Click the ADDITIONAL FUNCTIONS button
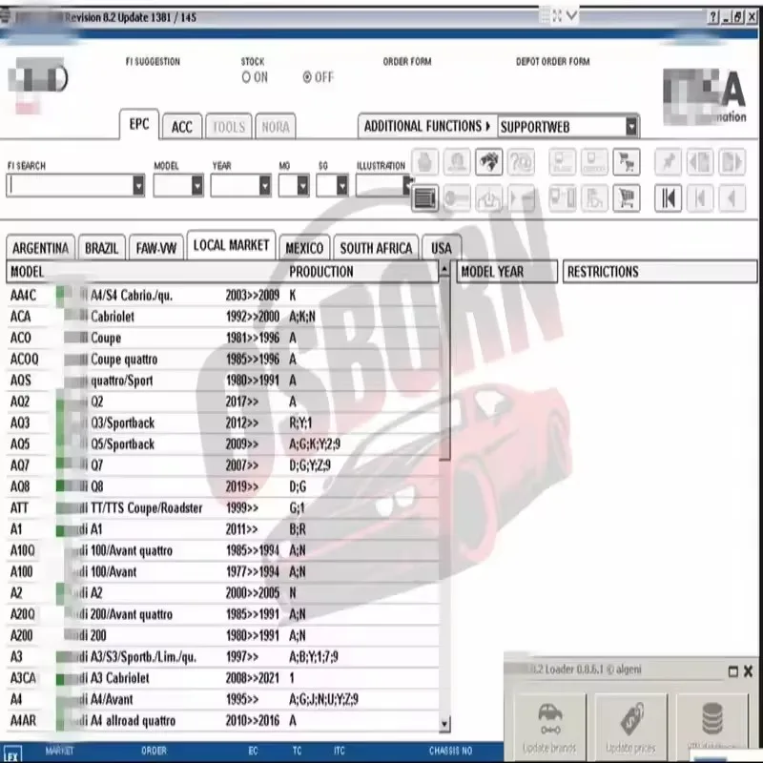 [427, 127]
